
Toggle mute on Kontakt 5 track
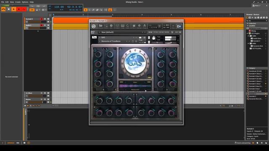point(48,19)
